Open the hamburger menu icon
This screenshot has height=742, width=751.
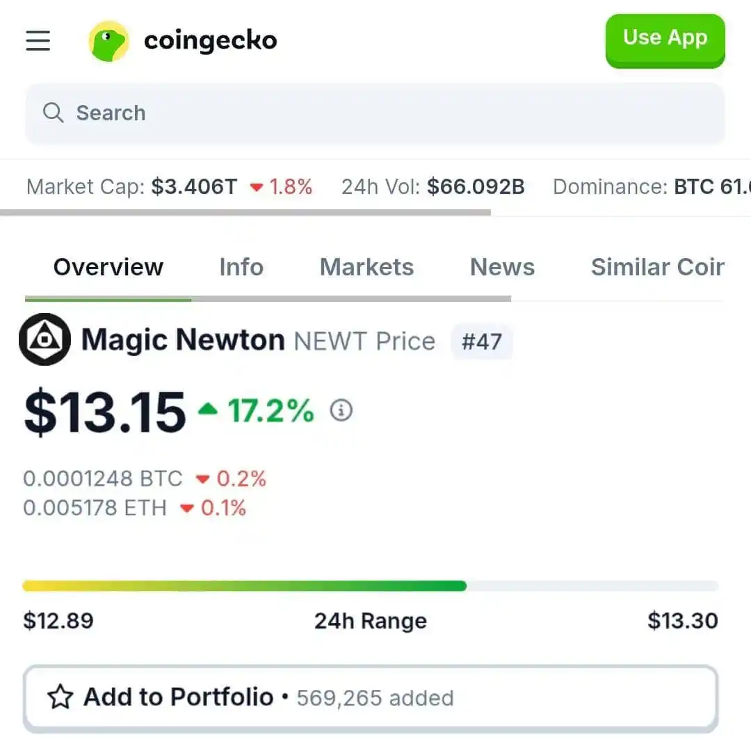point(38,41)
